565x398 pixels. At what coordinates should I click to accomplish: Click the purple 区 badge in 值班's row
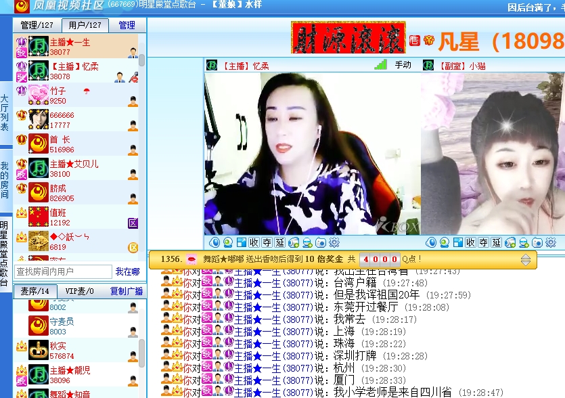click(133, 223)
